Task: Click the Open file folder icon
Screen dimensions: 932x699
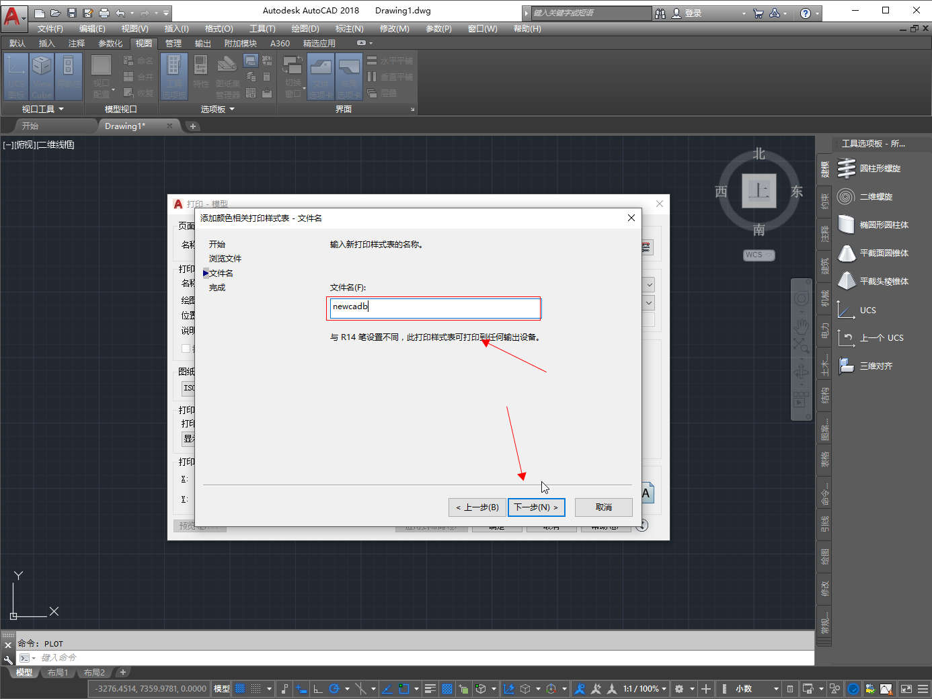Action: (x=56, y=13)
